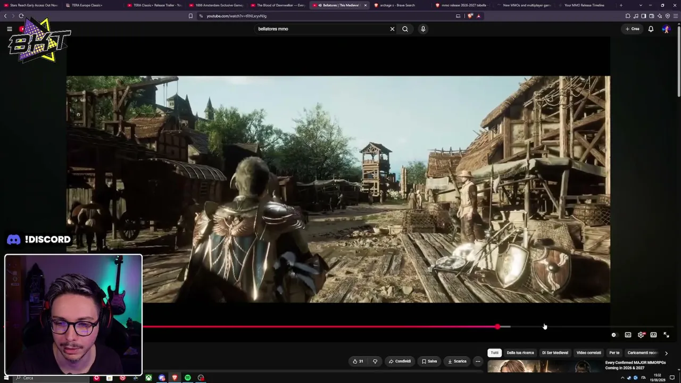Image resolution: width=681 pixels, height=383 pixels.
Task: Open the YouTube account avatar menu
Action: click(666, 29)
